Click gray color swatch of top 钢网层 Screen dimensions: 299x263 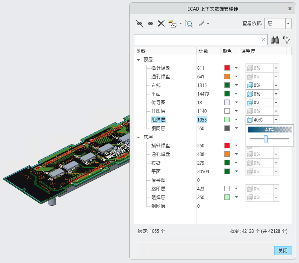(x=227, y=128)
